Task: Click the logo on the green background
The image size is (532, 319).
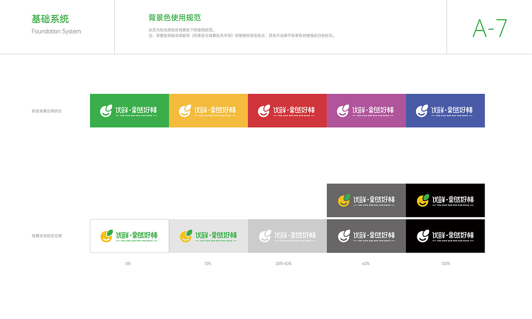Action: click(x=128, y=110)
